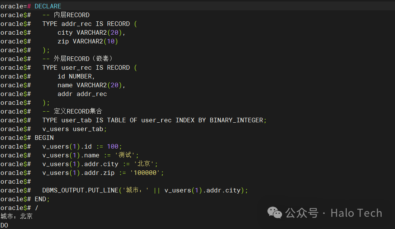Click the 'zip VARCHAR2(10)' field definition

coord(88,41)
